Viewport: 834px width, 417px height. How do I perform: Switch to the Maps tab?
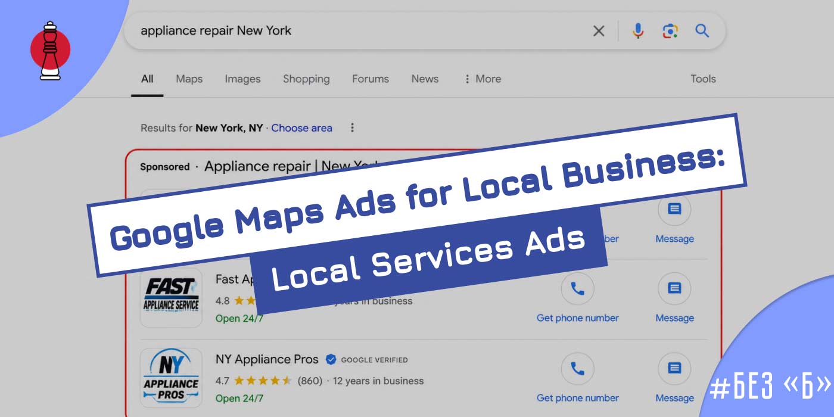tap(189, 79)
